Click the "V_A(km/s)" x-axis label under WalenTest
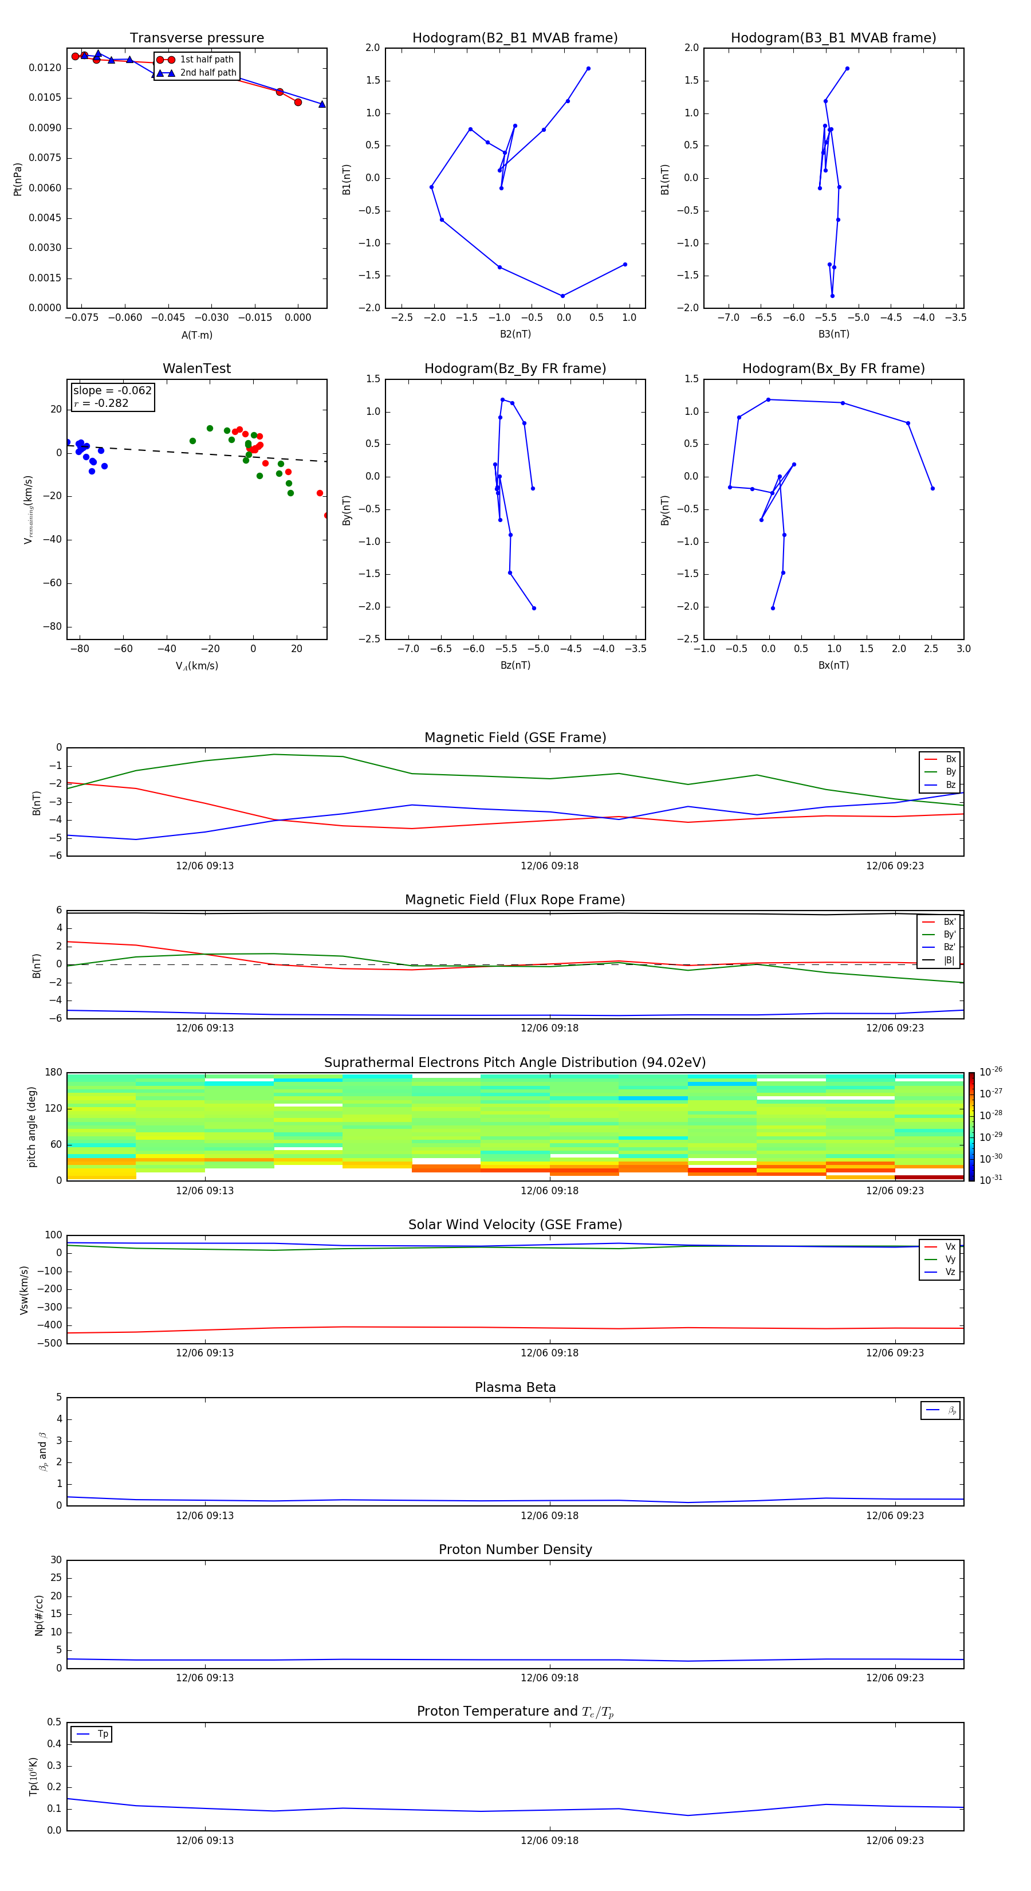Screen dimensions: 1031x1891 pos(196,666)
